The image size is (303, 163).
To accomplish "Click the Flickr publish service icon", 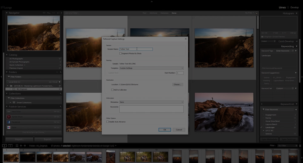I will (x=9, y=127).
